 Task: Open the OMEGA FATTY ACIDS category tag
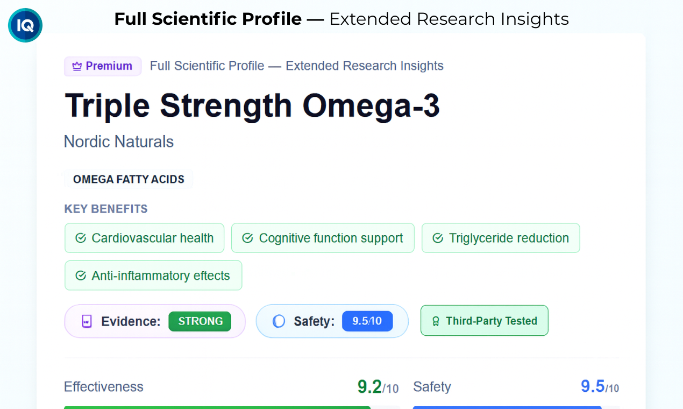129,179
